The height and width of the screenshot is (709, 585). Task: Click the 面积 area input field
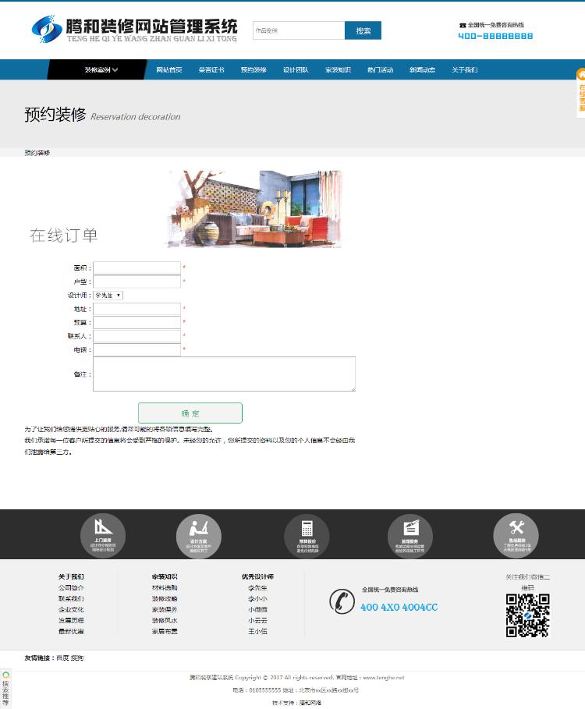click(x=137, y=268)
